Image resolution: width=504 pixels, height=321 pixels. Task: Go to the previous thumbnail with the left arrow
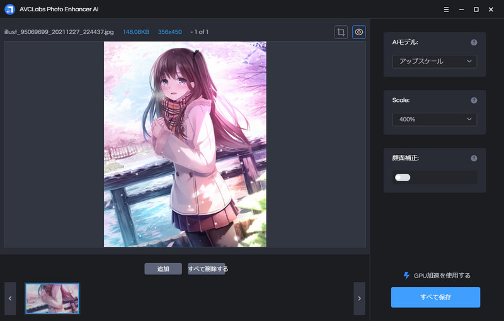tap(10, 298)
